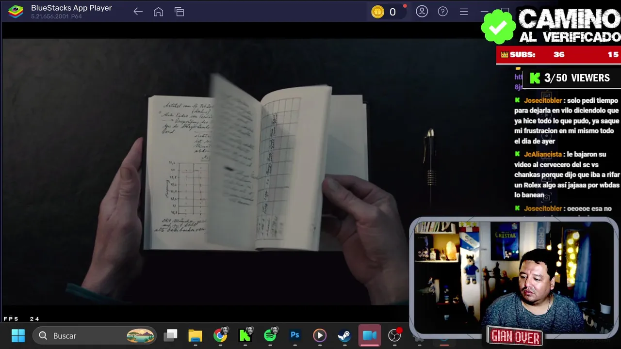Click the SUBS: 36 counter bar
The width and height of the screenshot is (621, 349).
tap(558, 55)
